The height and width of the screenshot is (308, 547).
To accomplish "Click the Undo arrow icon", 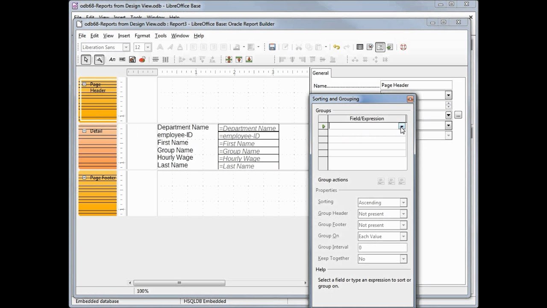I will click(336, 47).
